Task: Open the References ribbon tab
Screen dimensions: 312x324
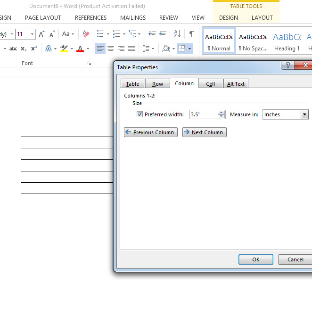Action: 91,18
